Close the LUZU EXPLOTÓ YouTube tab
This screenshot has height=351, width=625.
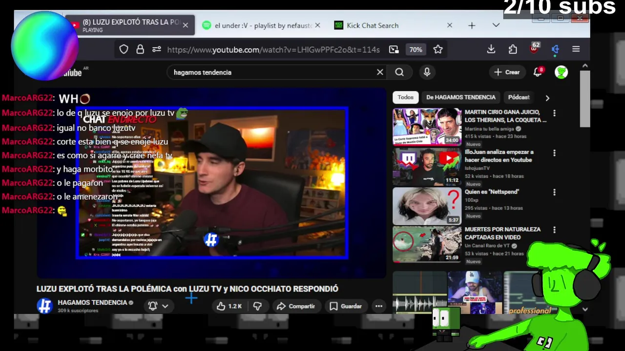pyautogui.click(x=185, y=25)
